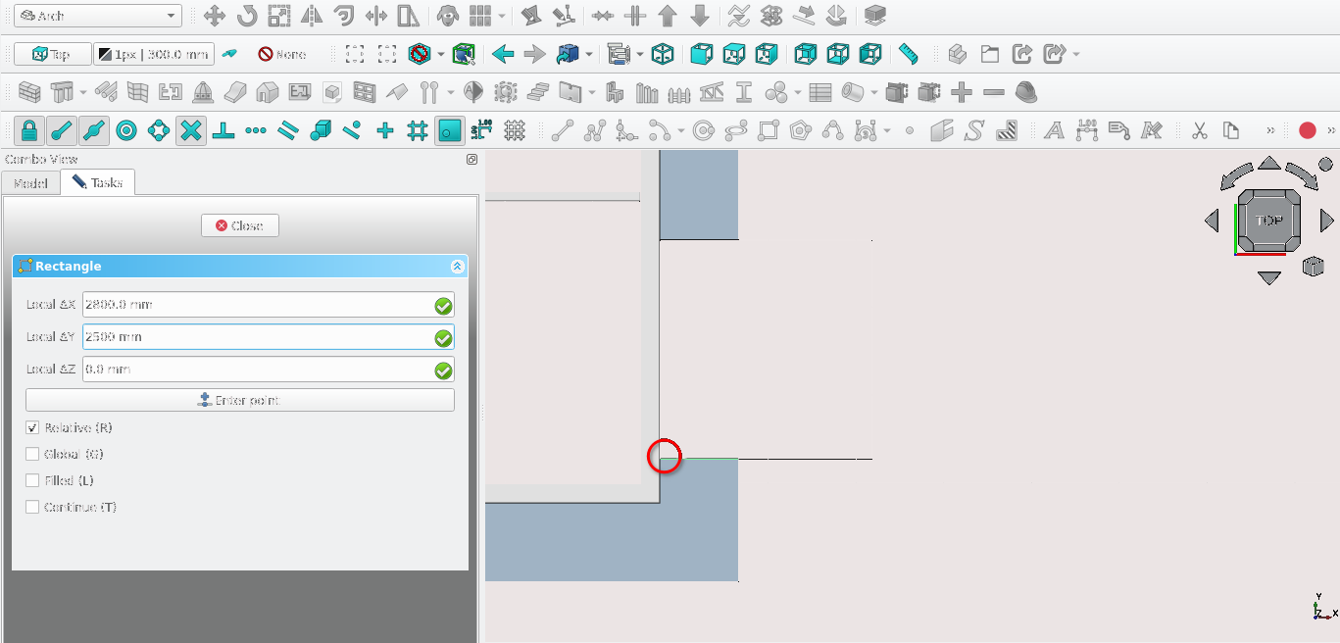The width and height of the screenshot is (1340, 643).
Task: Toggle snap to grid icon
Action: 418,130
